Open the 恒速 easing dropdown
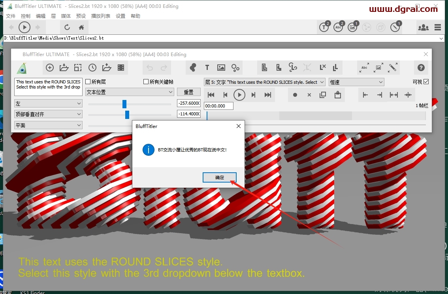The height and width of the screenshot is (294, 448). [356, 82]
